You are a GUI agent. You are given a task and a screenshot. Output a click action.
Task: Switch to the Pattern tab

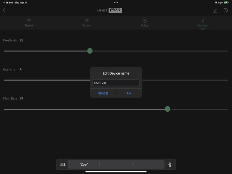click(87, 23)
